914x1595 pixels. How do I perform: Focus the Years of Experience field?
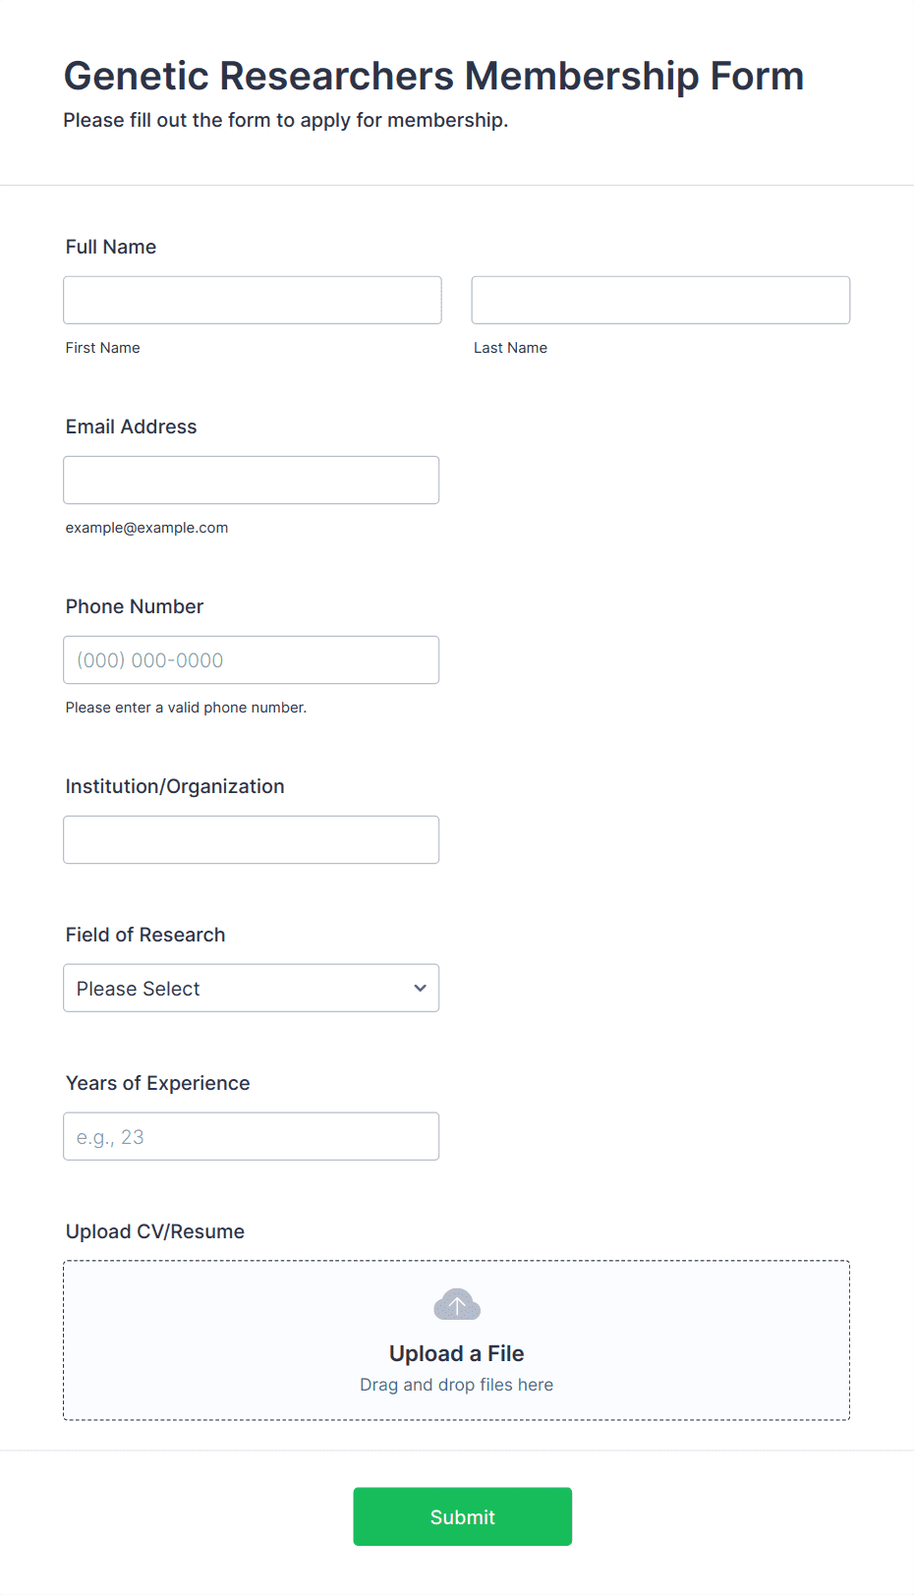click(x=252, y=1136)
